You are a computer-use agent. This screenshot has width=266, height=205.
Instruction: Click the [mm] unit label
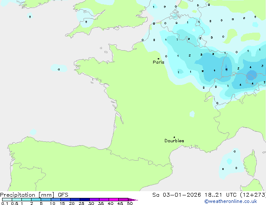pyautogui.click(x=47, y=195)
